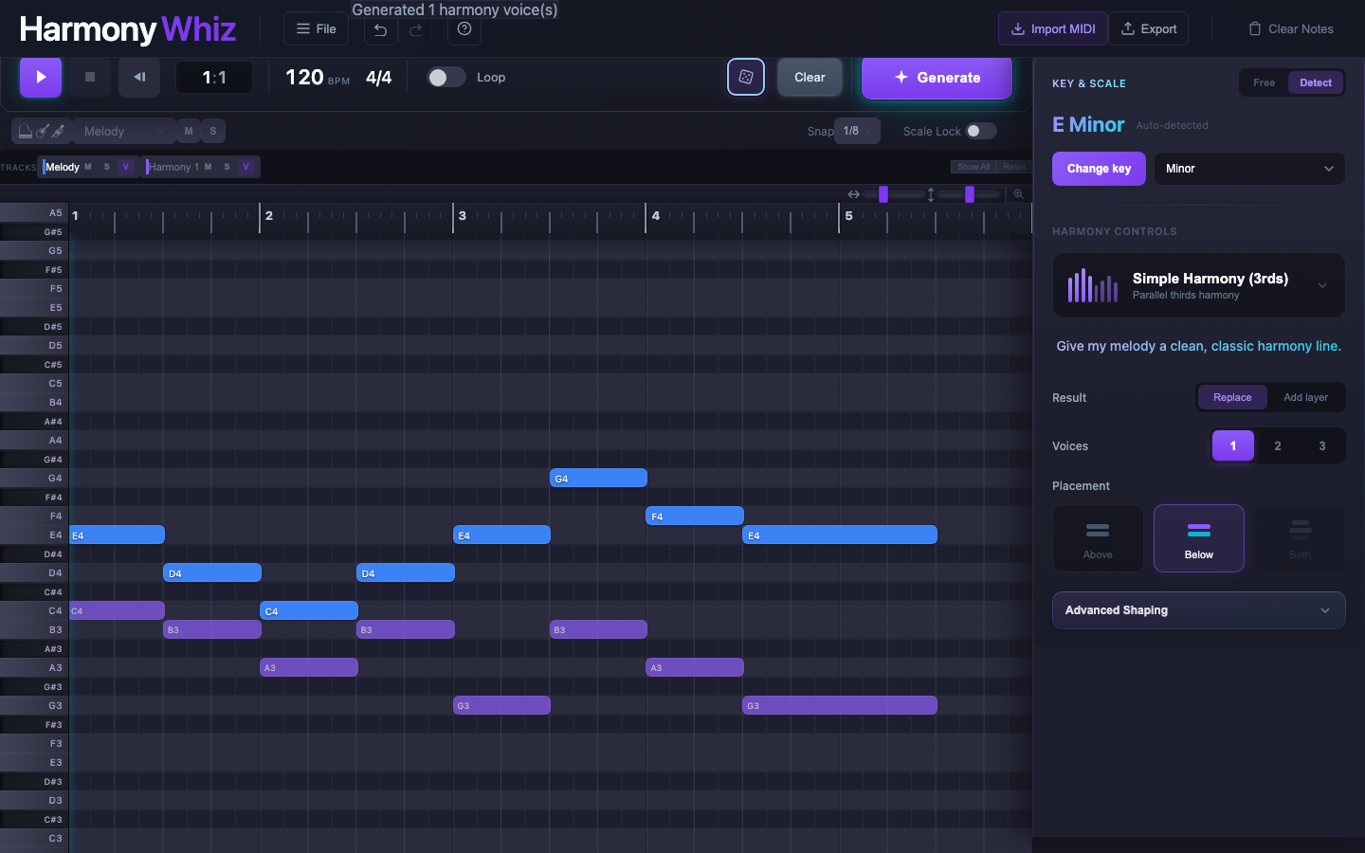The width and height of the screenshot is (1365, 853).
Task: Click the vertical zoom slider handle
Action: coord(970,194)
